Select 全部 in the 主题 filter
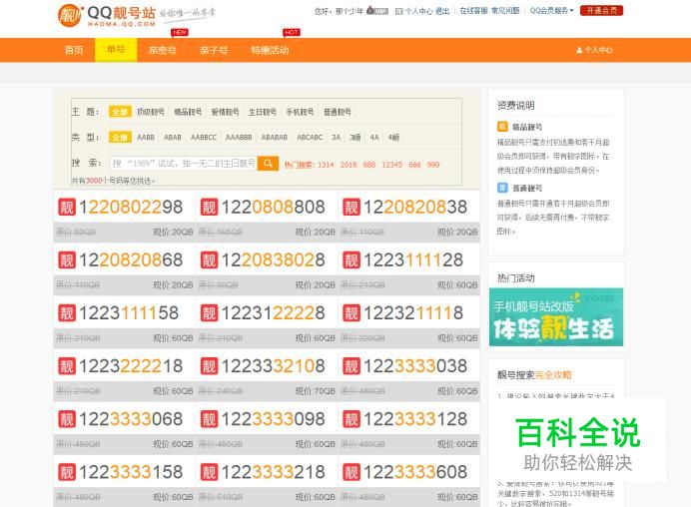691x507 pixels. (x=120, y=112)
